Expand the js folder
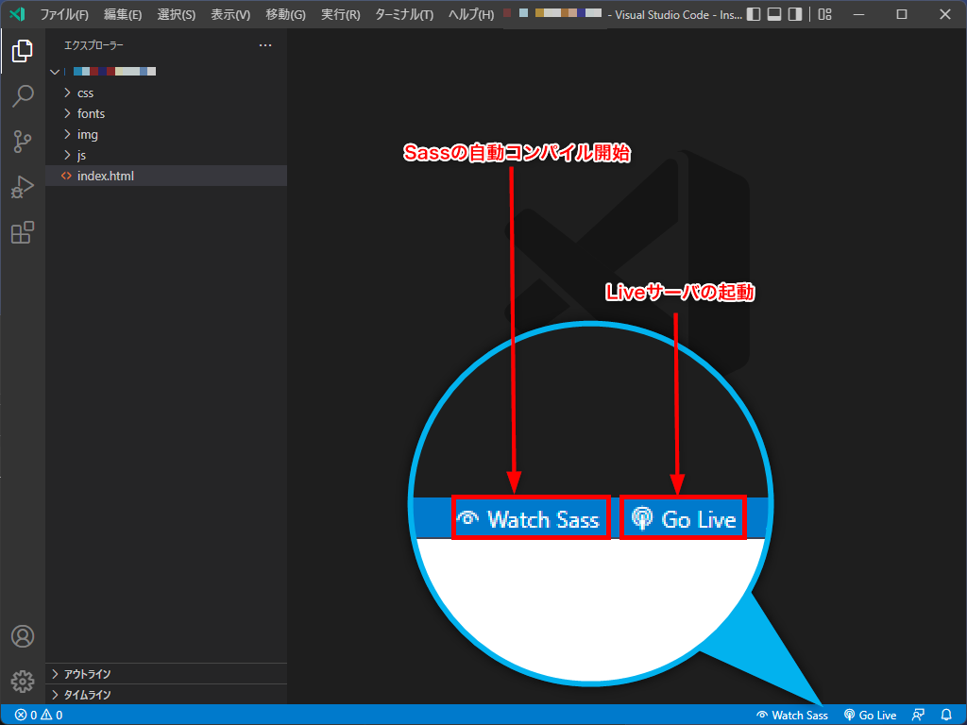967x725 pixels. click(x=166, y=155)
